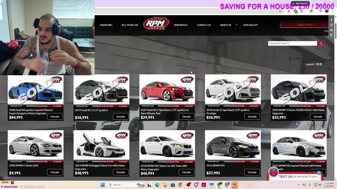Open the tab search icon in Chrome toolbar
The height and width of the screenshot is (189, 337).
click(311, 11)
